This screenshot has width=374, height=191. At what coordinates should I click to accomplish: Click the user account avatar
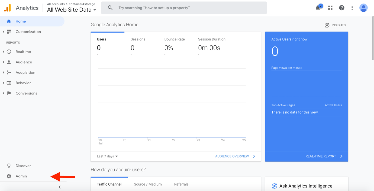point(363,8)
